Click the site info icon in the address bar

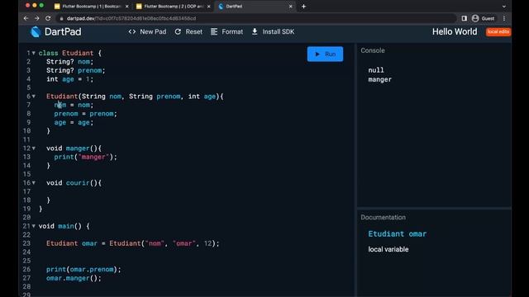click(x=61, y=18)
